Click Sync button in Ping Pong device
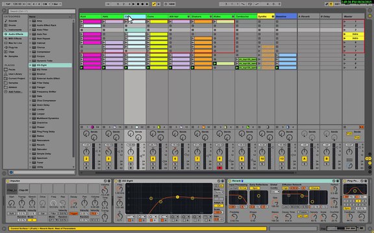Viewport: 374px width, 233px height. 347,208
